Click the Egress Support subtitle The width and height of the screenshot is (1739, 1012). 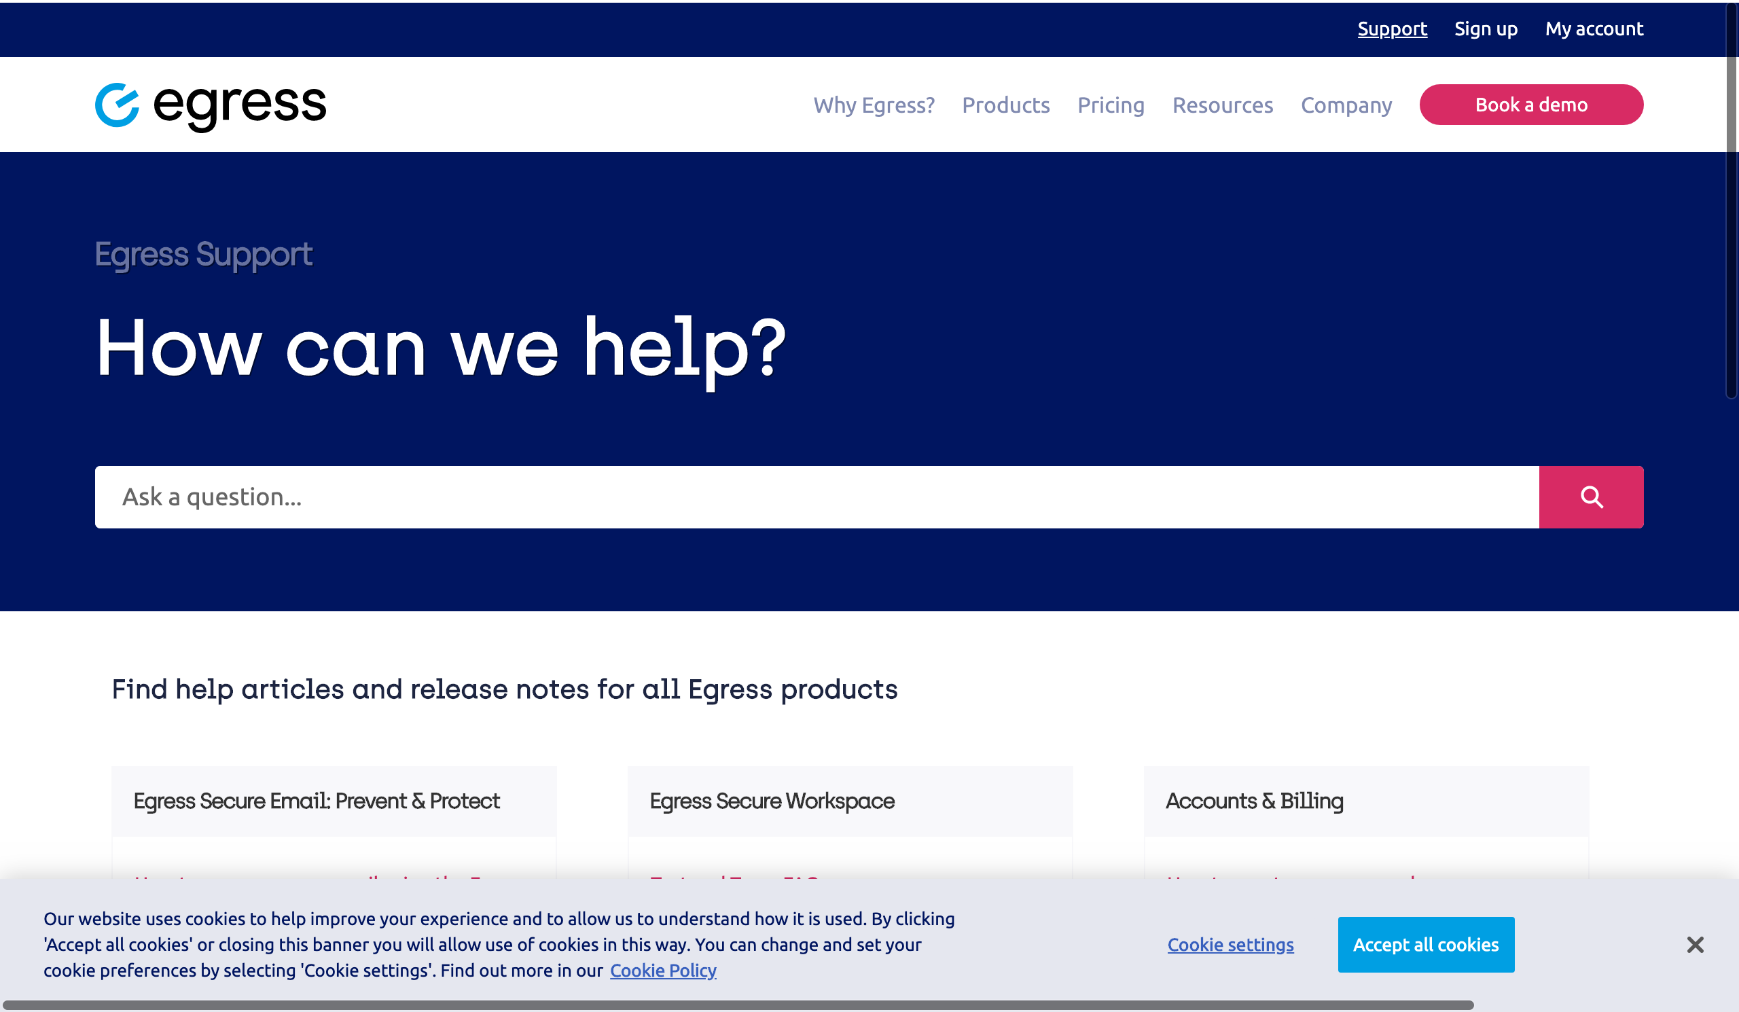tap(204, 255)
